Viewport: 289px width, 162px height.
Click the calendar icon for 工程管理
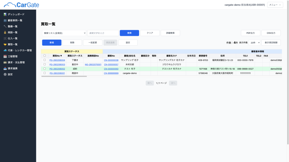click(x=5, y=56)
